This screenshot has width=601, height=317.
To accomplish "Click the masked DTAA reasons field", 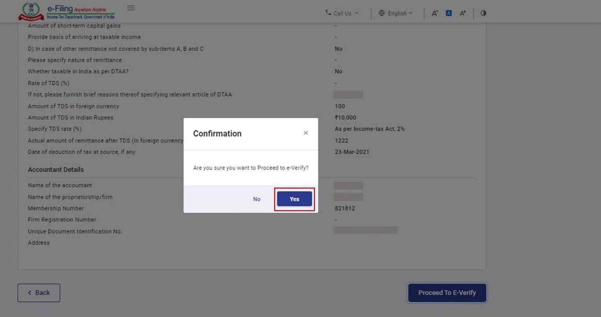I will (x=348, y=94).
